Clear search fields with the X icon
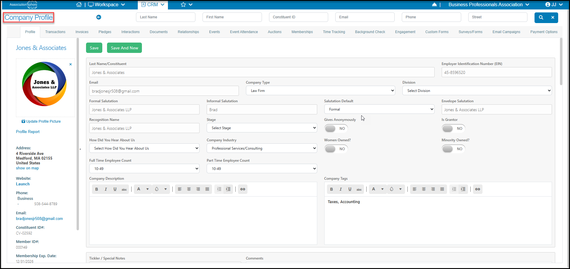 pos(553,17)
